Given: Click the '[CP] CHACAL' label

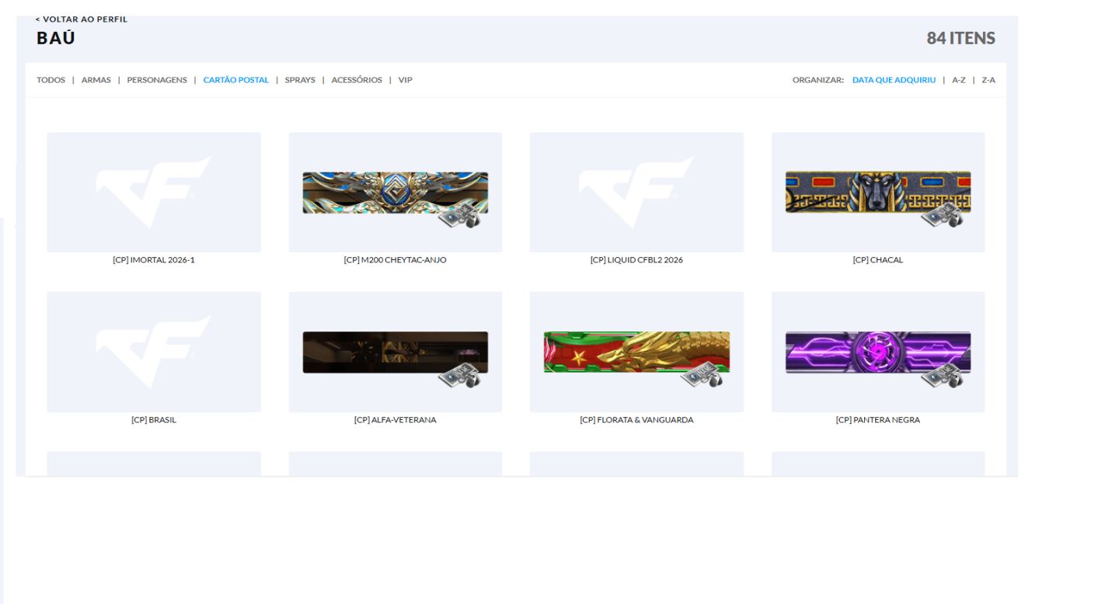Looking at the screenshot, I should click(878, 260).
